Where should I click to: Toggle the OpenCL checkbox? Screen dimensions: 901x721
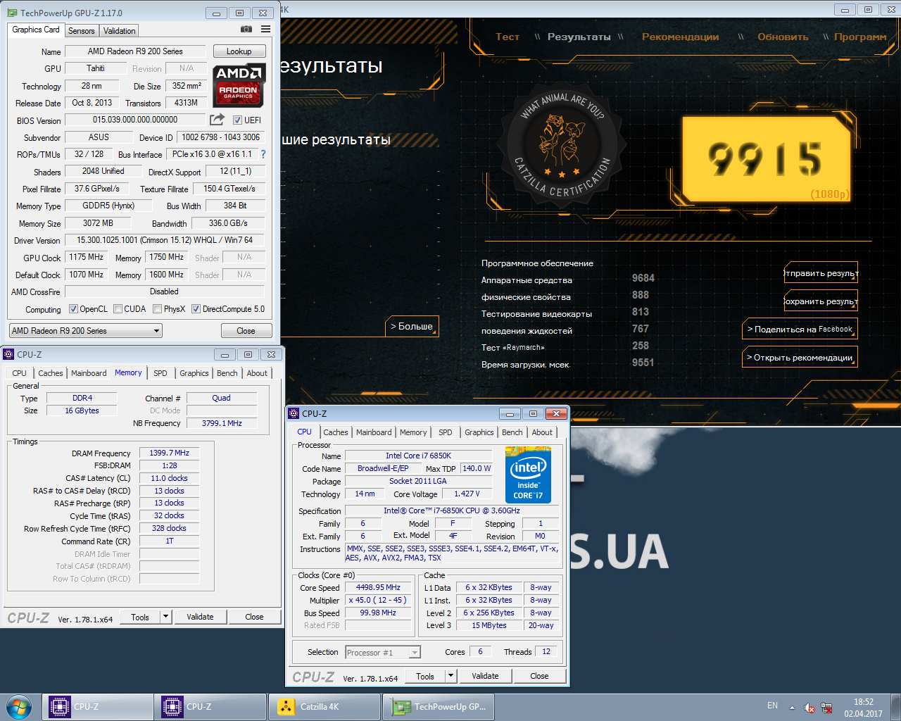(x=73, y=309)
